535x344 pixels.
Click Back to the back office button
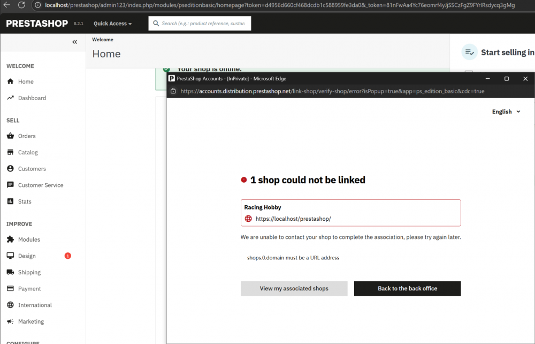(x=407, y=289)
